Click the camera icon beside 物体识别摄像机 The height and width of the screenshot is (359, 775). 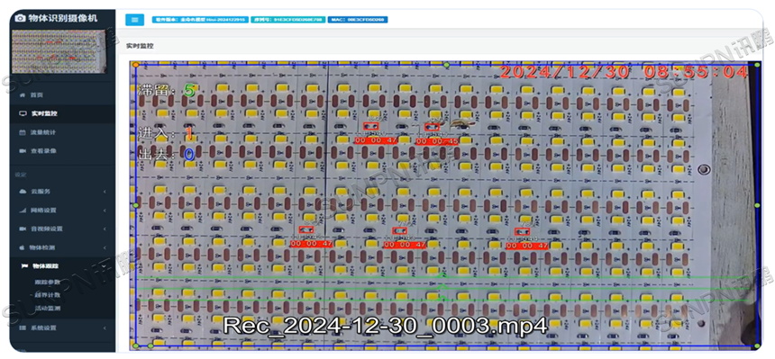[x=20, y=18]
